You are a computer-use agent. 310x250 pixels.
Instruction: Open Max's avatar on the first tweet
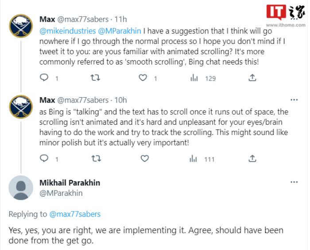point(21,26)
